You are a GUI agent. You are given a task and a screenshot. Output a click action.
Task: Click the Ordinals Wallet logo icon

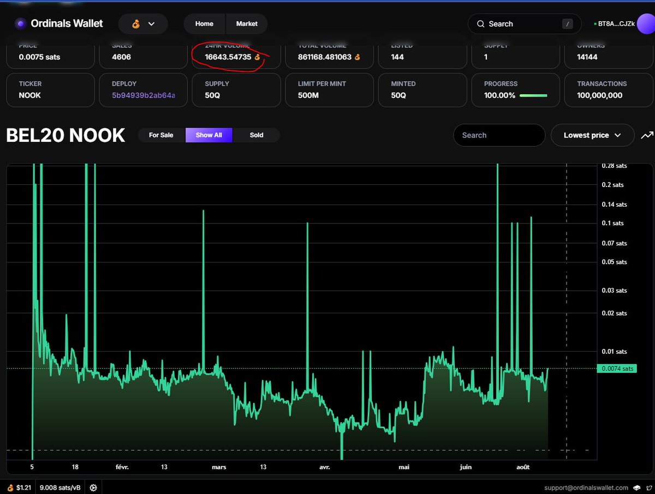20,24
